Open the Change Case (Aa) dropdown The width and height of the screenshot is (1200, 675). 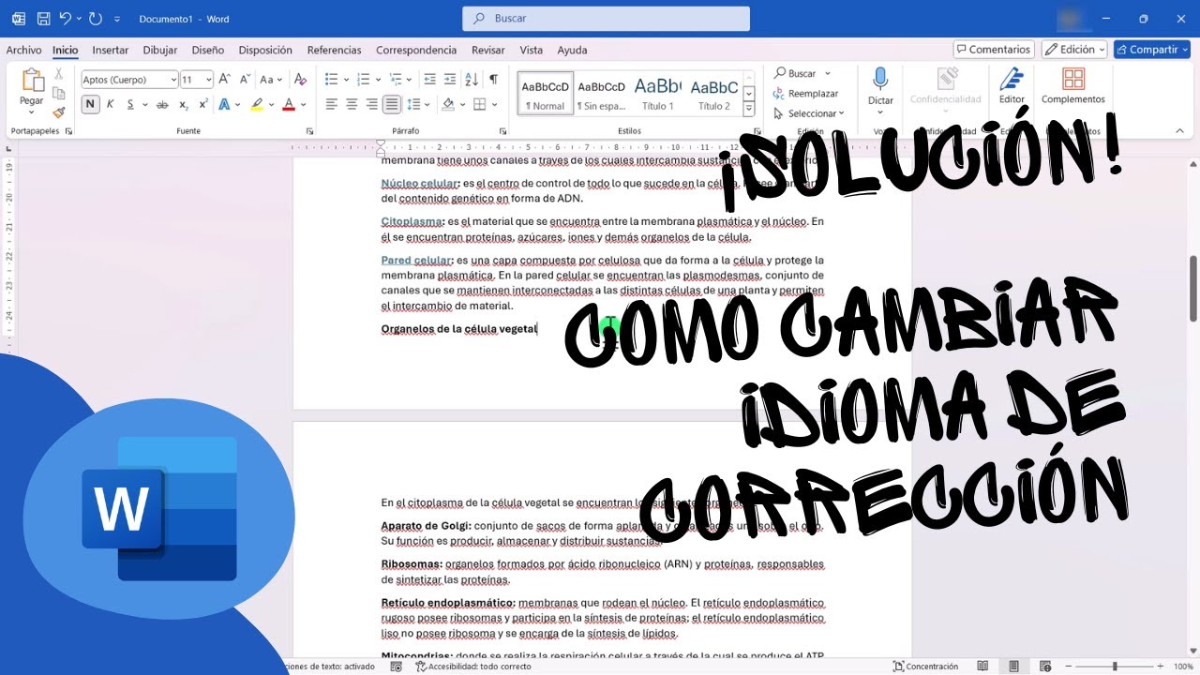[x=271, y=80]
